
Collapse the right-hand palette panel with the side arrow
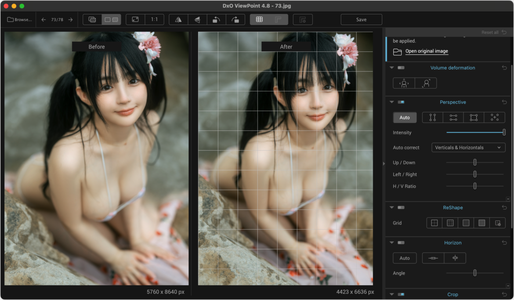pyautogui.click(x=384, y=163)
